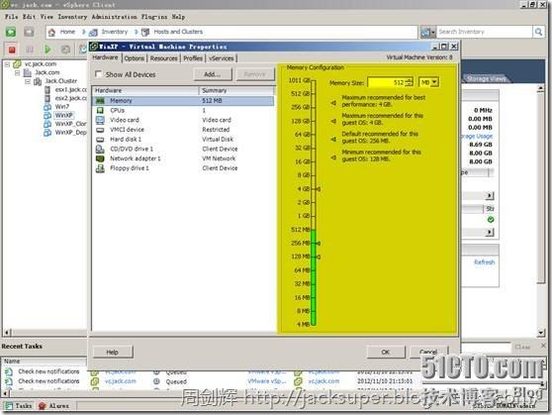Viewport: 552px width, 415px height.
Task: Select the Network adapter 1 icon
Action: coord(100,158)
